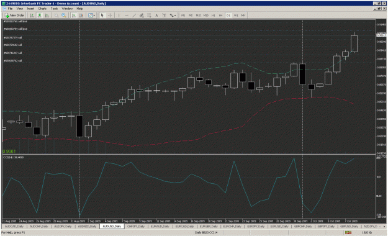Viewport: 388px width, 236px height.
Task: Switch to the EURCAD,Daily chart tab
Action: pyautogui.click(x=184, y=226)
